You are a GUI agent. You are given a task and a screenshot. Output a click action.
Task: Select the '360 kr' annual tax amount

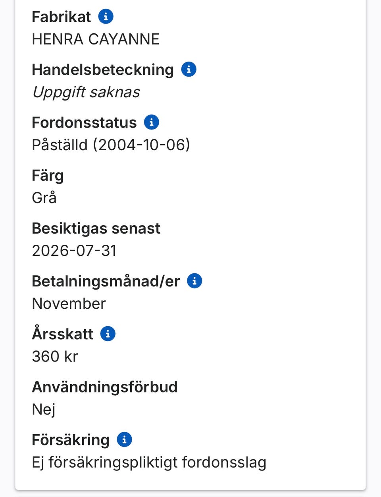(55, 356)
